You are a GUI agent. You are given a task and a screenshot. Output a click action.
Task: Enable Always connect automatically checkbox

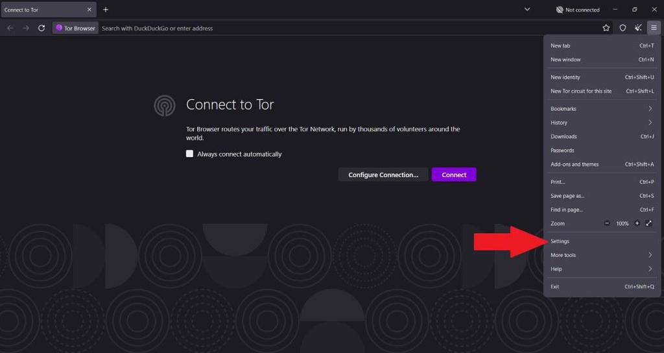[x=189, y=153]
